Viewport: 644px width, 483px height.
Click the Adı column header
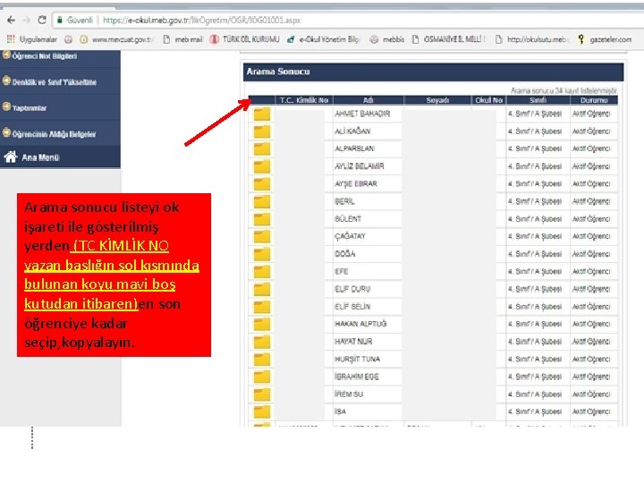click(368, 100)
